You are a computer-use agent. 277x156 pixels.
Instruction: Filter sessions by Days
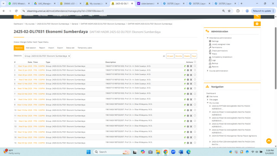tap(194, 56)
